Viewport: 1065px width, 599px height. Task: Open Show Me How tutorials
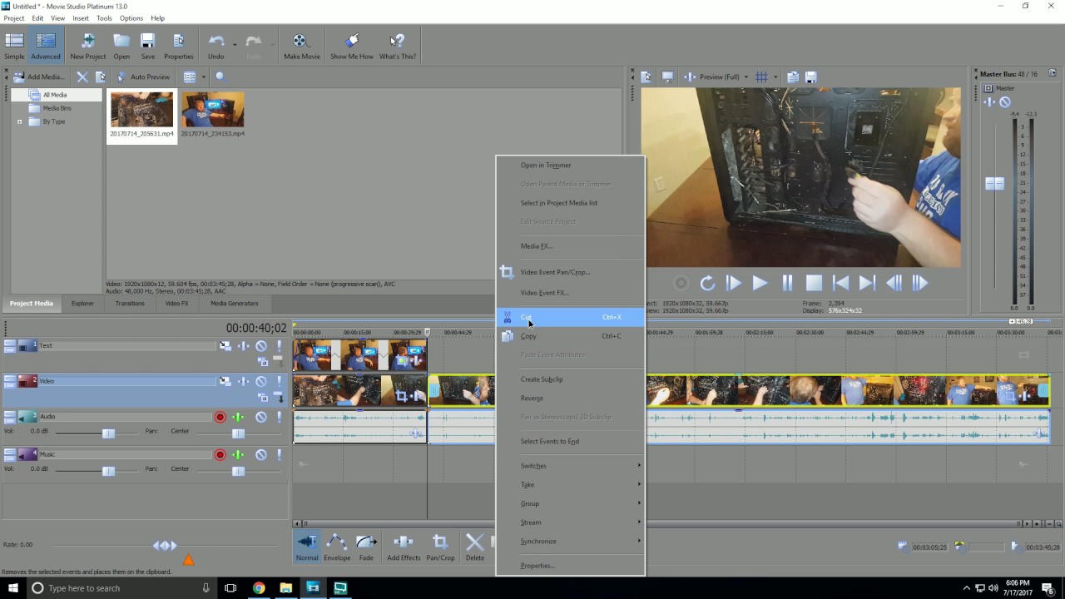point(351,46)
